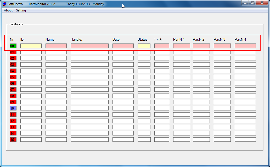Focus the Par.N 1 field of row 00

point(182,46)
